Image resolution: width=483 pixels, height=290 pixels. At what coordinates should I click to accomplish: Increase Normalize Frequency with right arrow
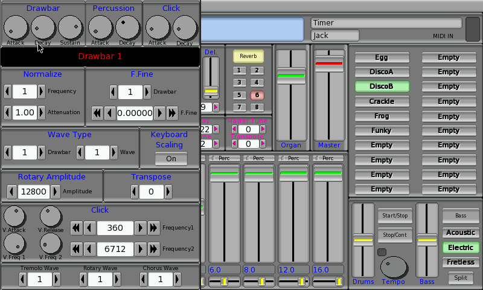pyautogui.click(x=41, y=92)
